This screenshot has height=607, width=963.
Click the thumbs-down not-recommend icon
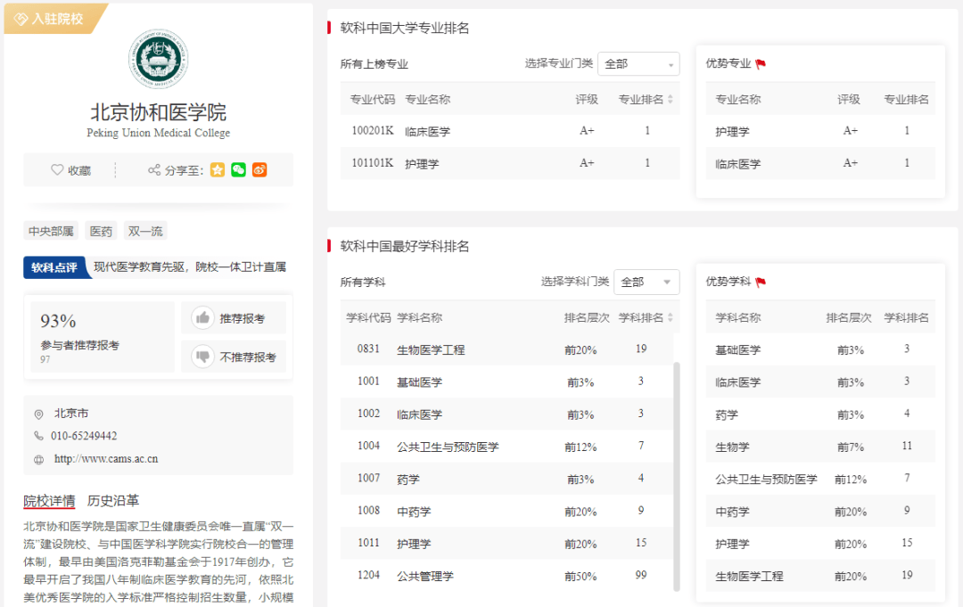tap(202, 357)
